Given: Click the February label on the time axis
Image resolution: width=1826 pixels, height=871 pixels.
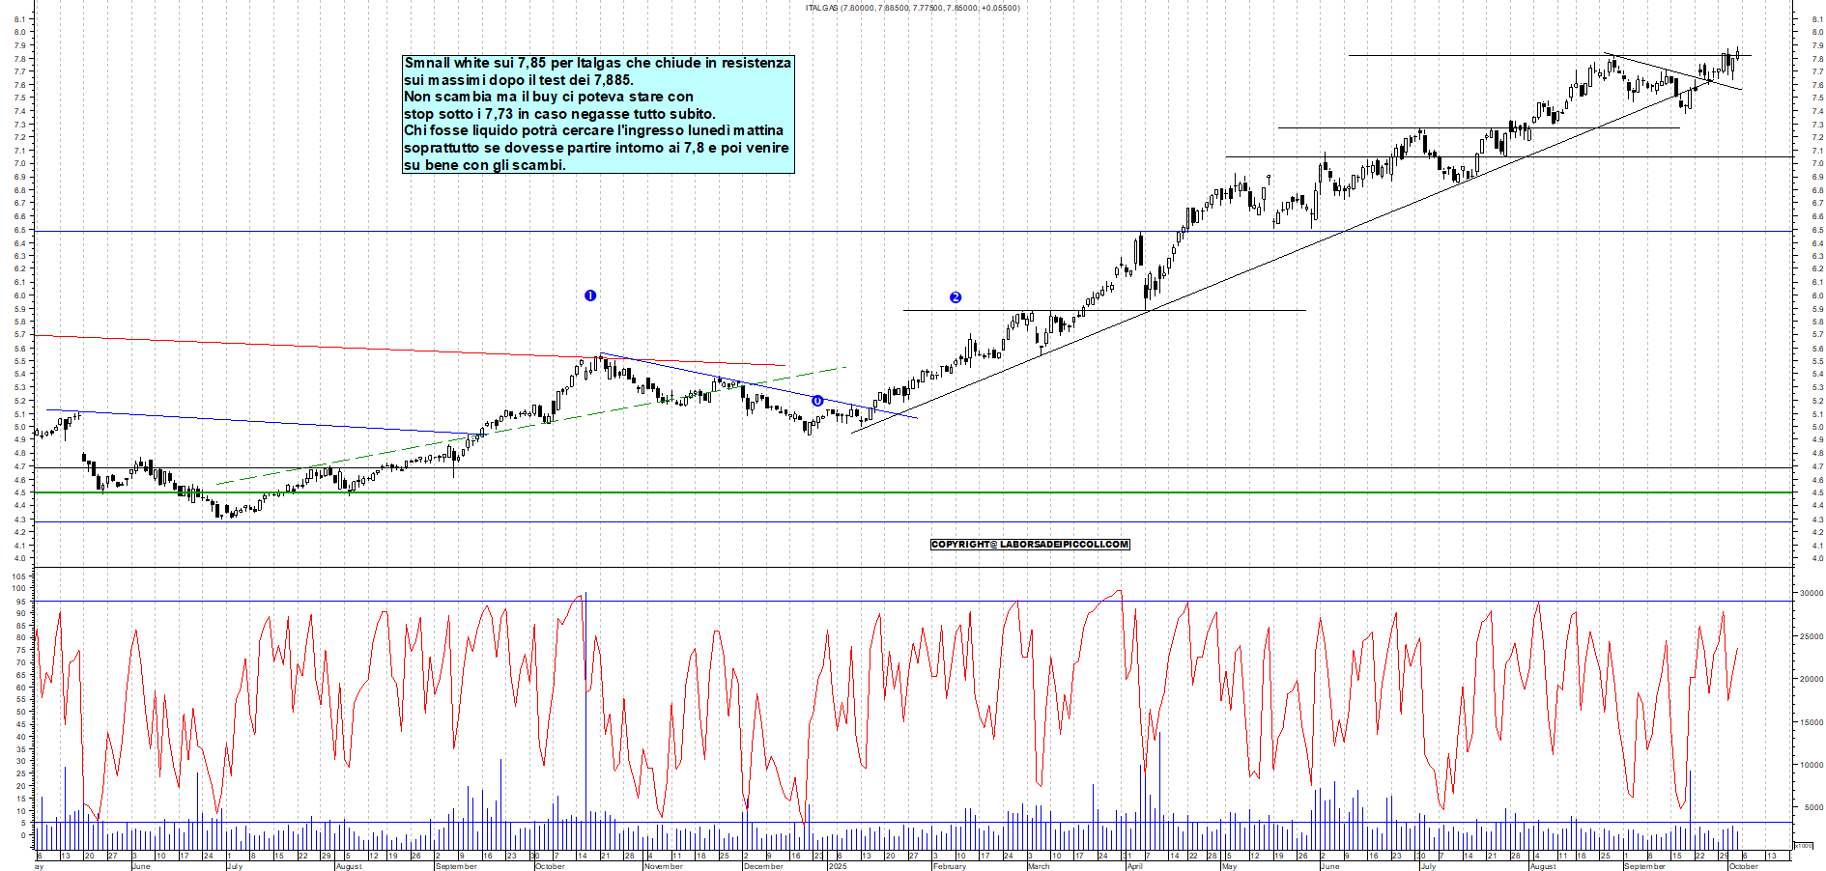Looking at the screenshot, I should (x=950, y=866).
